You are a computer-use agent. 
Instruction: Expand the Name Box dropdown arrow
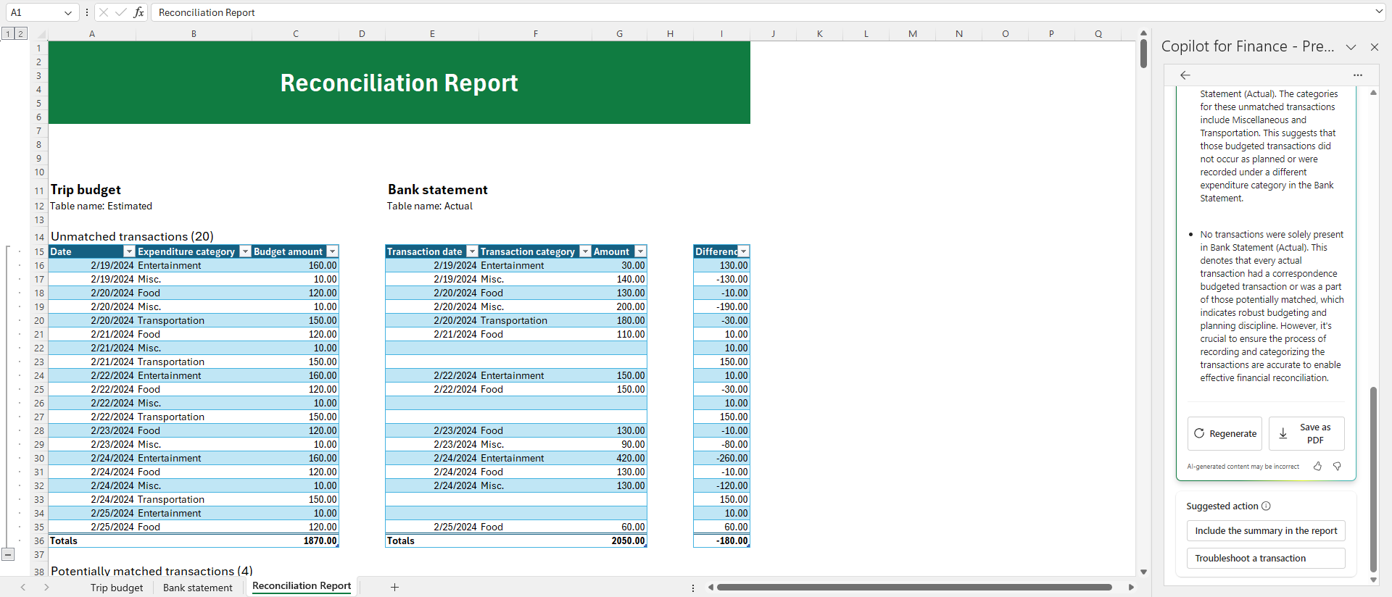(67, 12)
